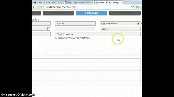Select the Datawrapper browser tab

[108, 2]
